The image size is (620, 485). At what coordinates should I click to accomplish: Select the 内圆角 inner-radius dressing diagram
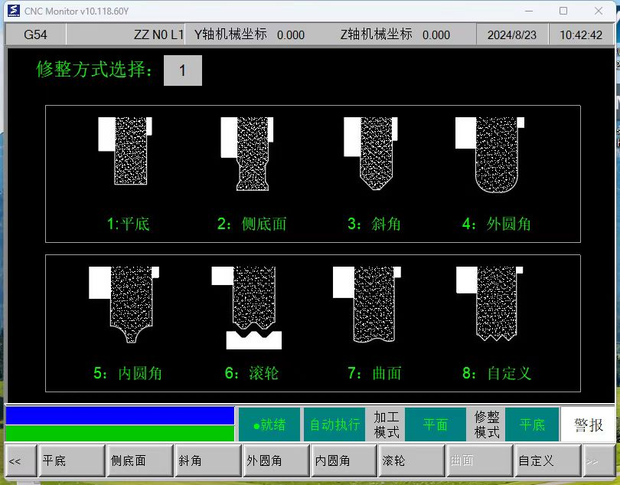pyautogui.click(x=125, y=303)
